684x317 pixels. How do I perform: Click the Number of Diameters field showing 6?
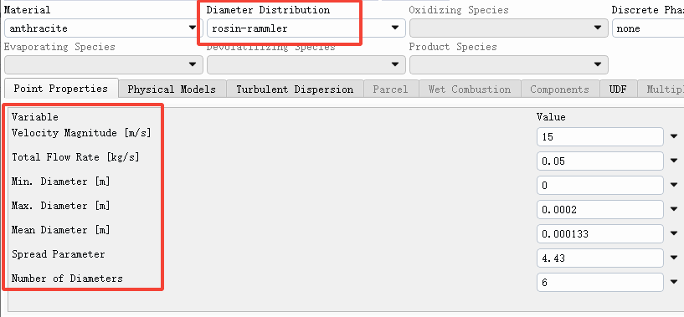click(600, 283)
